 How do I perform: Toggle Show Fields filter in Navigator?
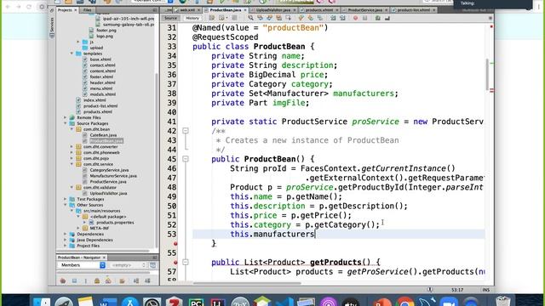74,280
